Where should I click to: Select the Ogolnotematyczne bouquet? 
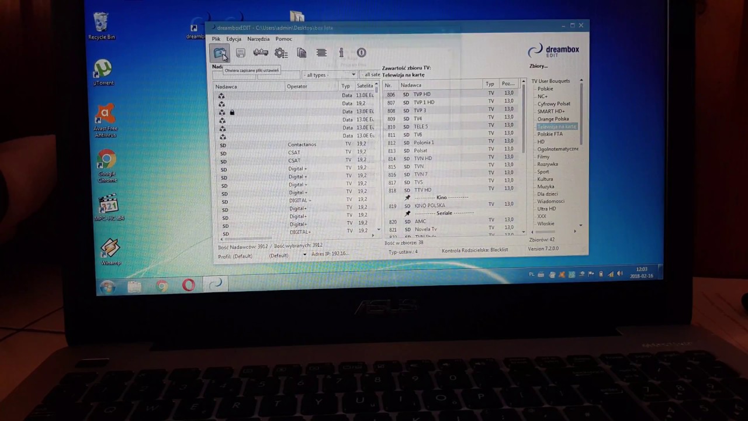click(x=558, y=149)
